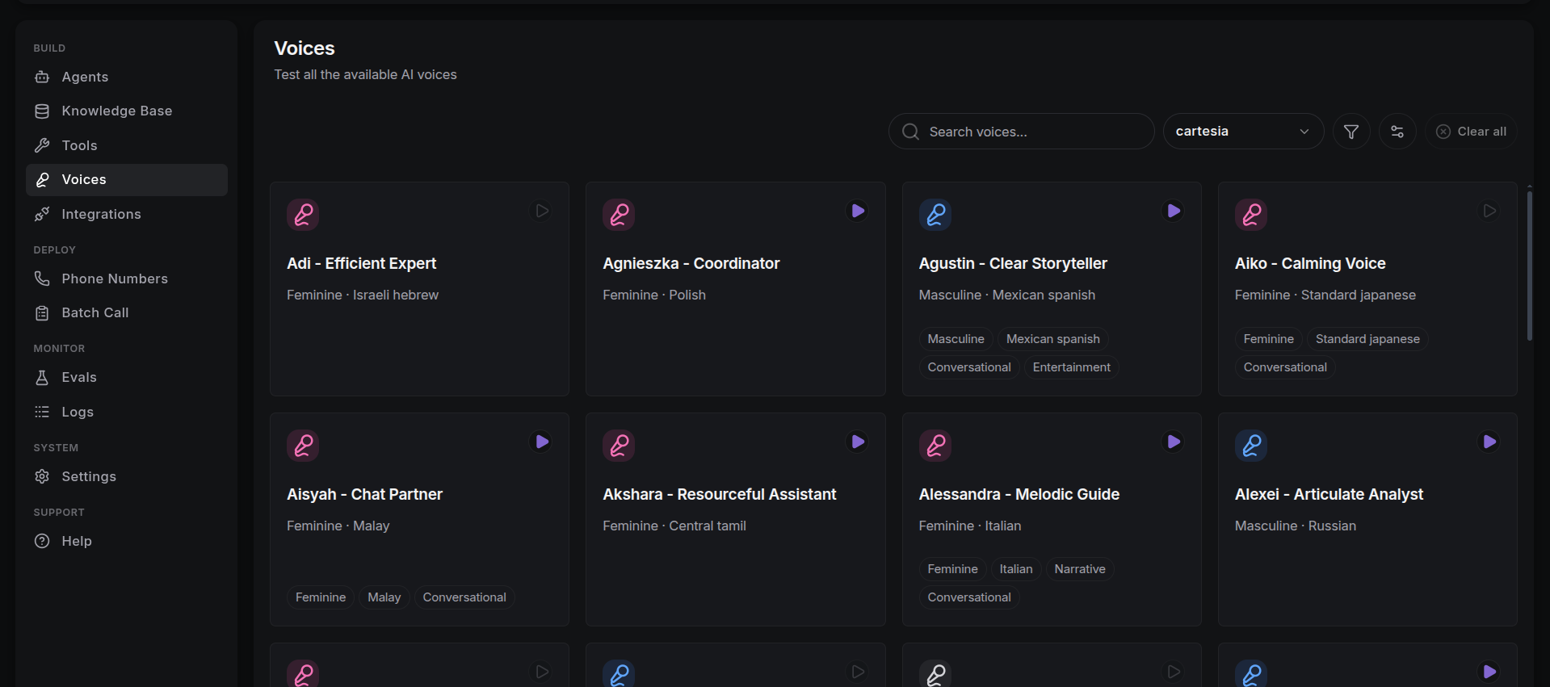Click the blue microphone icon on Agustin card
The height and width of the screenshot is (687, 1550).
tap(935, 215)
